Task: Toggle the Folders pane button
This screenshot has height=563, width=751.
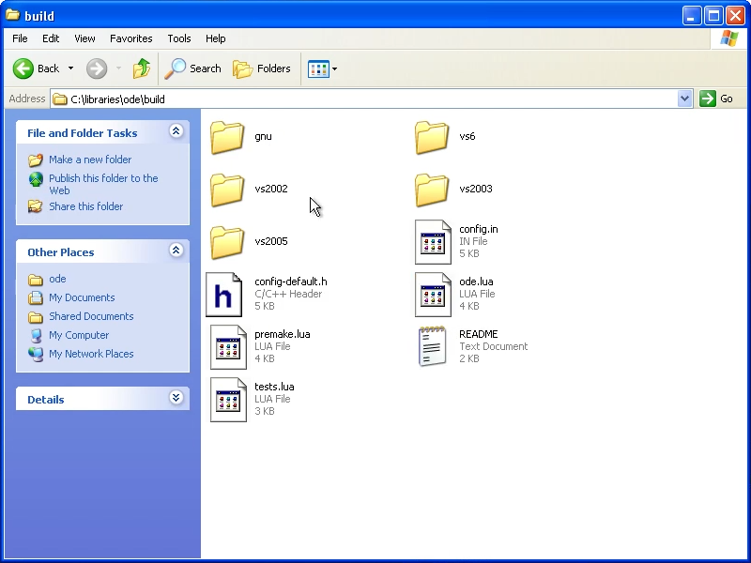Action: coord(262,68)
